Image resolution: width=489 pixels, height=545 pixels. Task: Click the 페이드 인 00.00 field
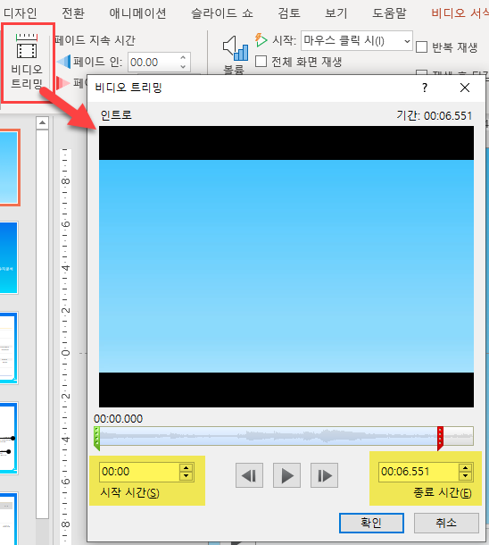[153, 63]
